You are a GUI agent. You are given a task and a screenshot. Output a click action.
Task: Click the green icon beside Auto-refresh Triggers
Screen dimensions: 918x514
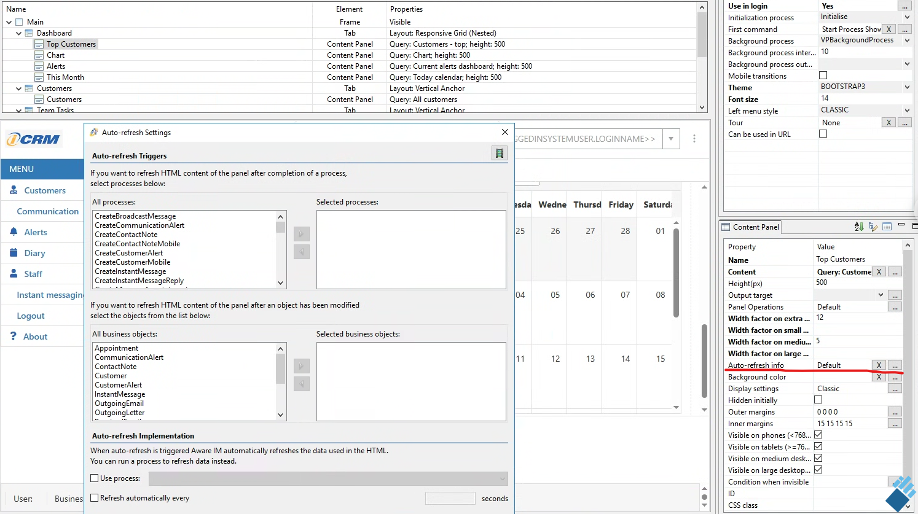(500, 154)
